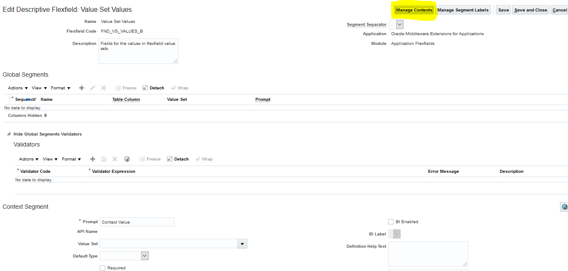The width and height of the screenshot is (568, 271).
Task: Click the Create icon in the Validators toolbar
Action: click(92, 159)
